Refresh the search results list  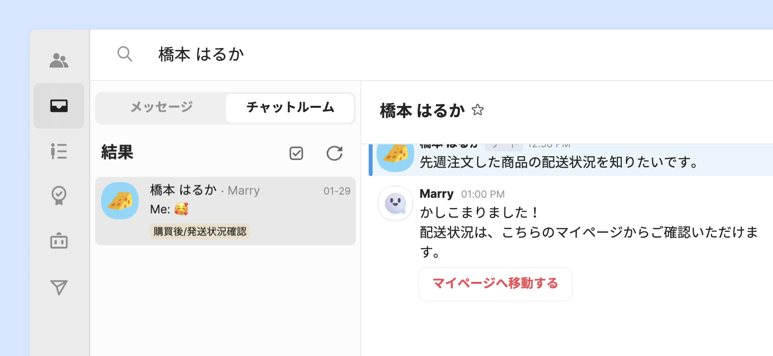click(334, 153)
